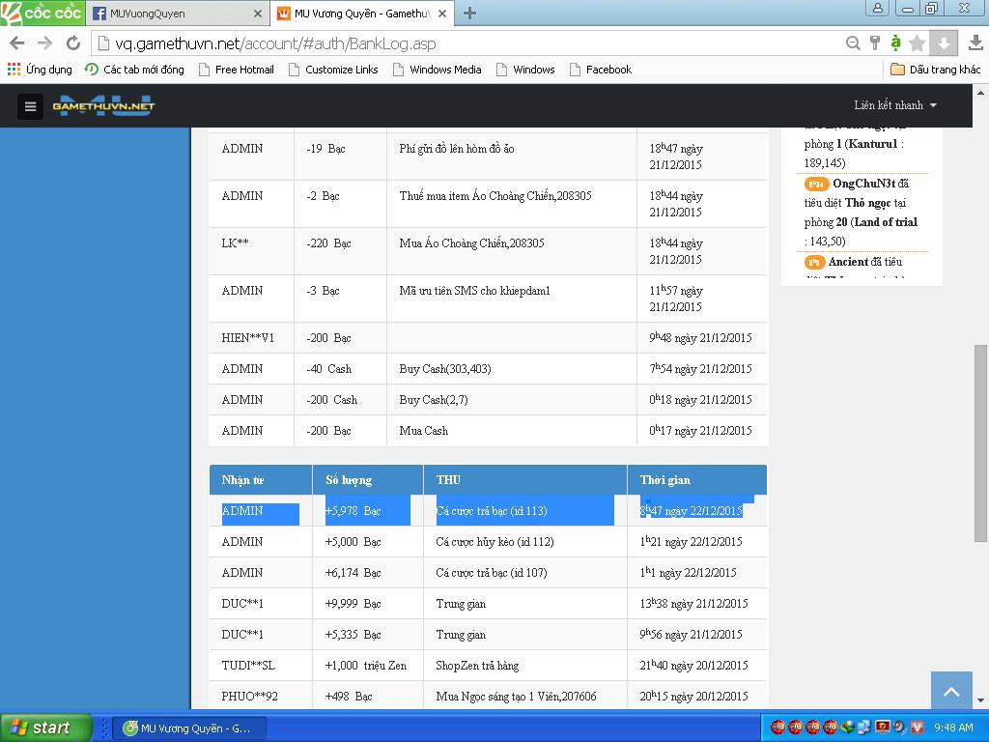989x742 pixels.
Task: Click the scrollbar up arrow
Action: pyautogui.click(x=981, y=93)
